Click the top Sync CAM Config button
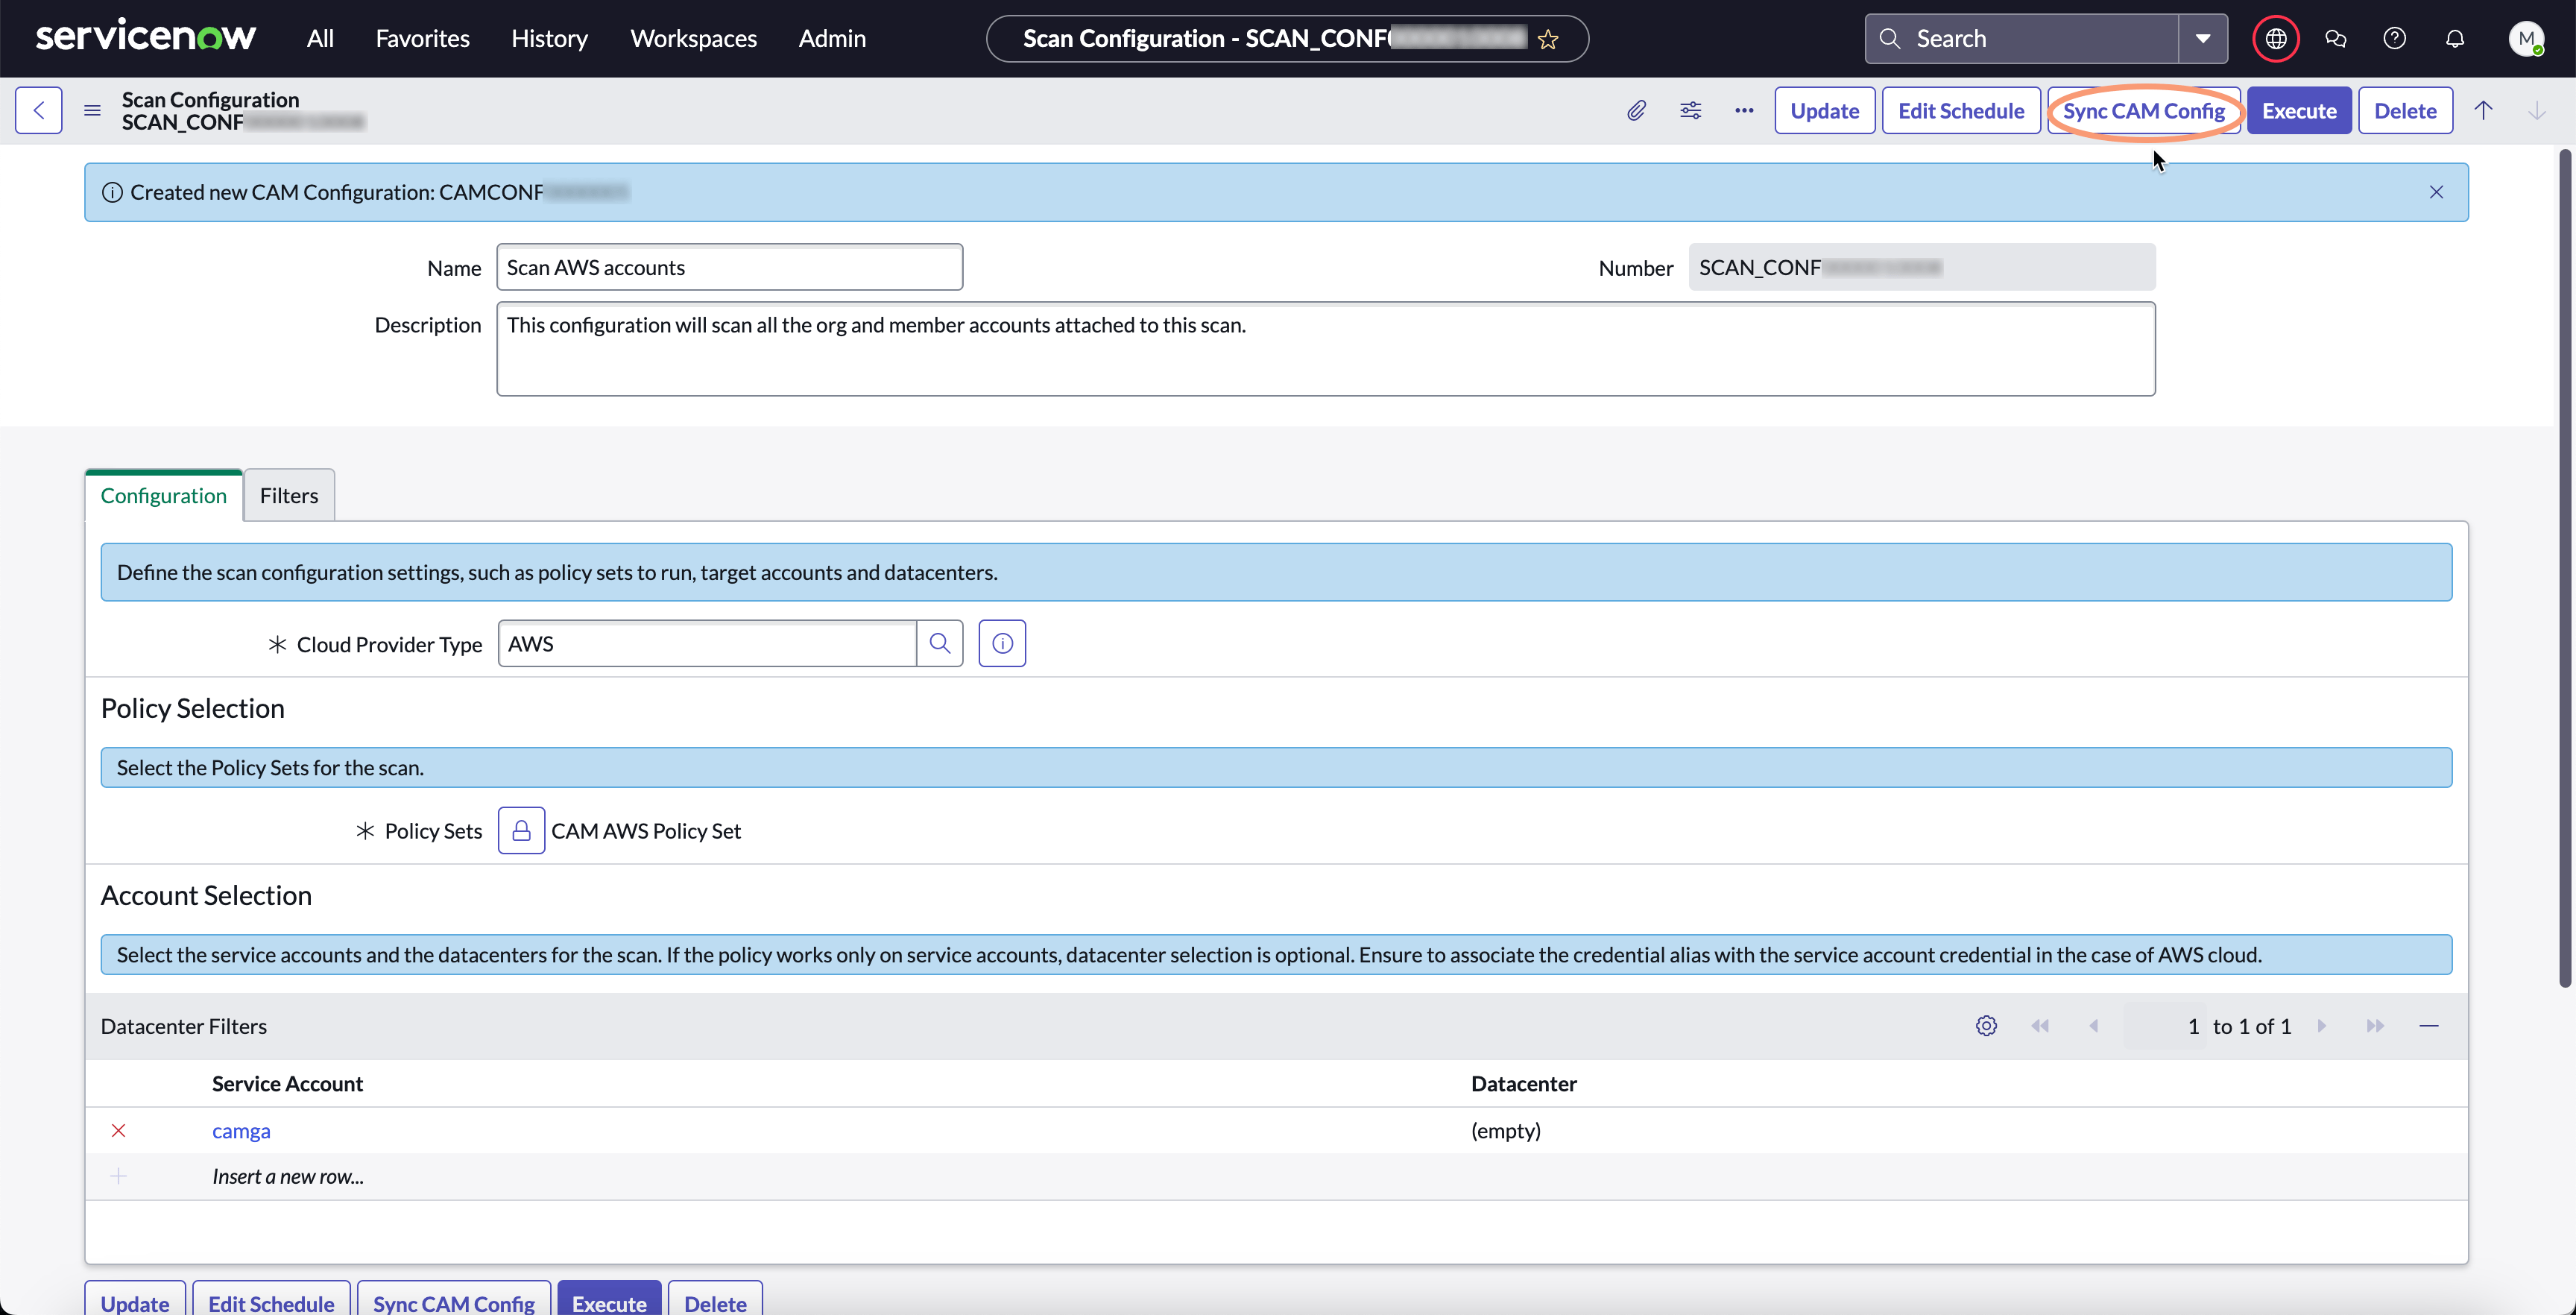 2144,110
